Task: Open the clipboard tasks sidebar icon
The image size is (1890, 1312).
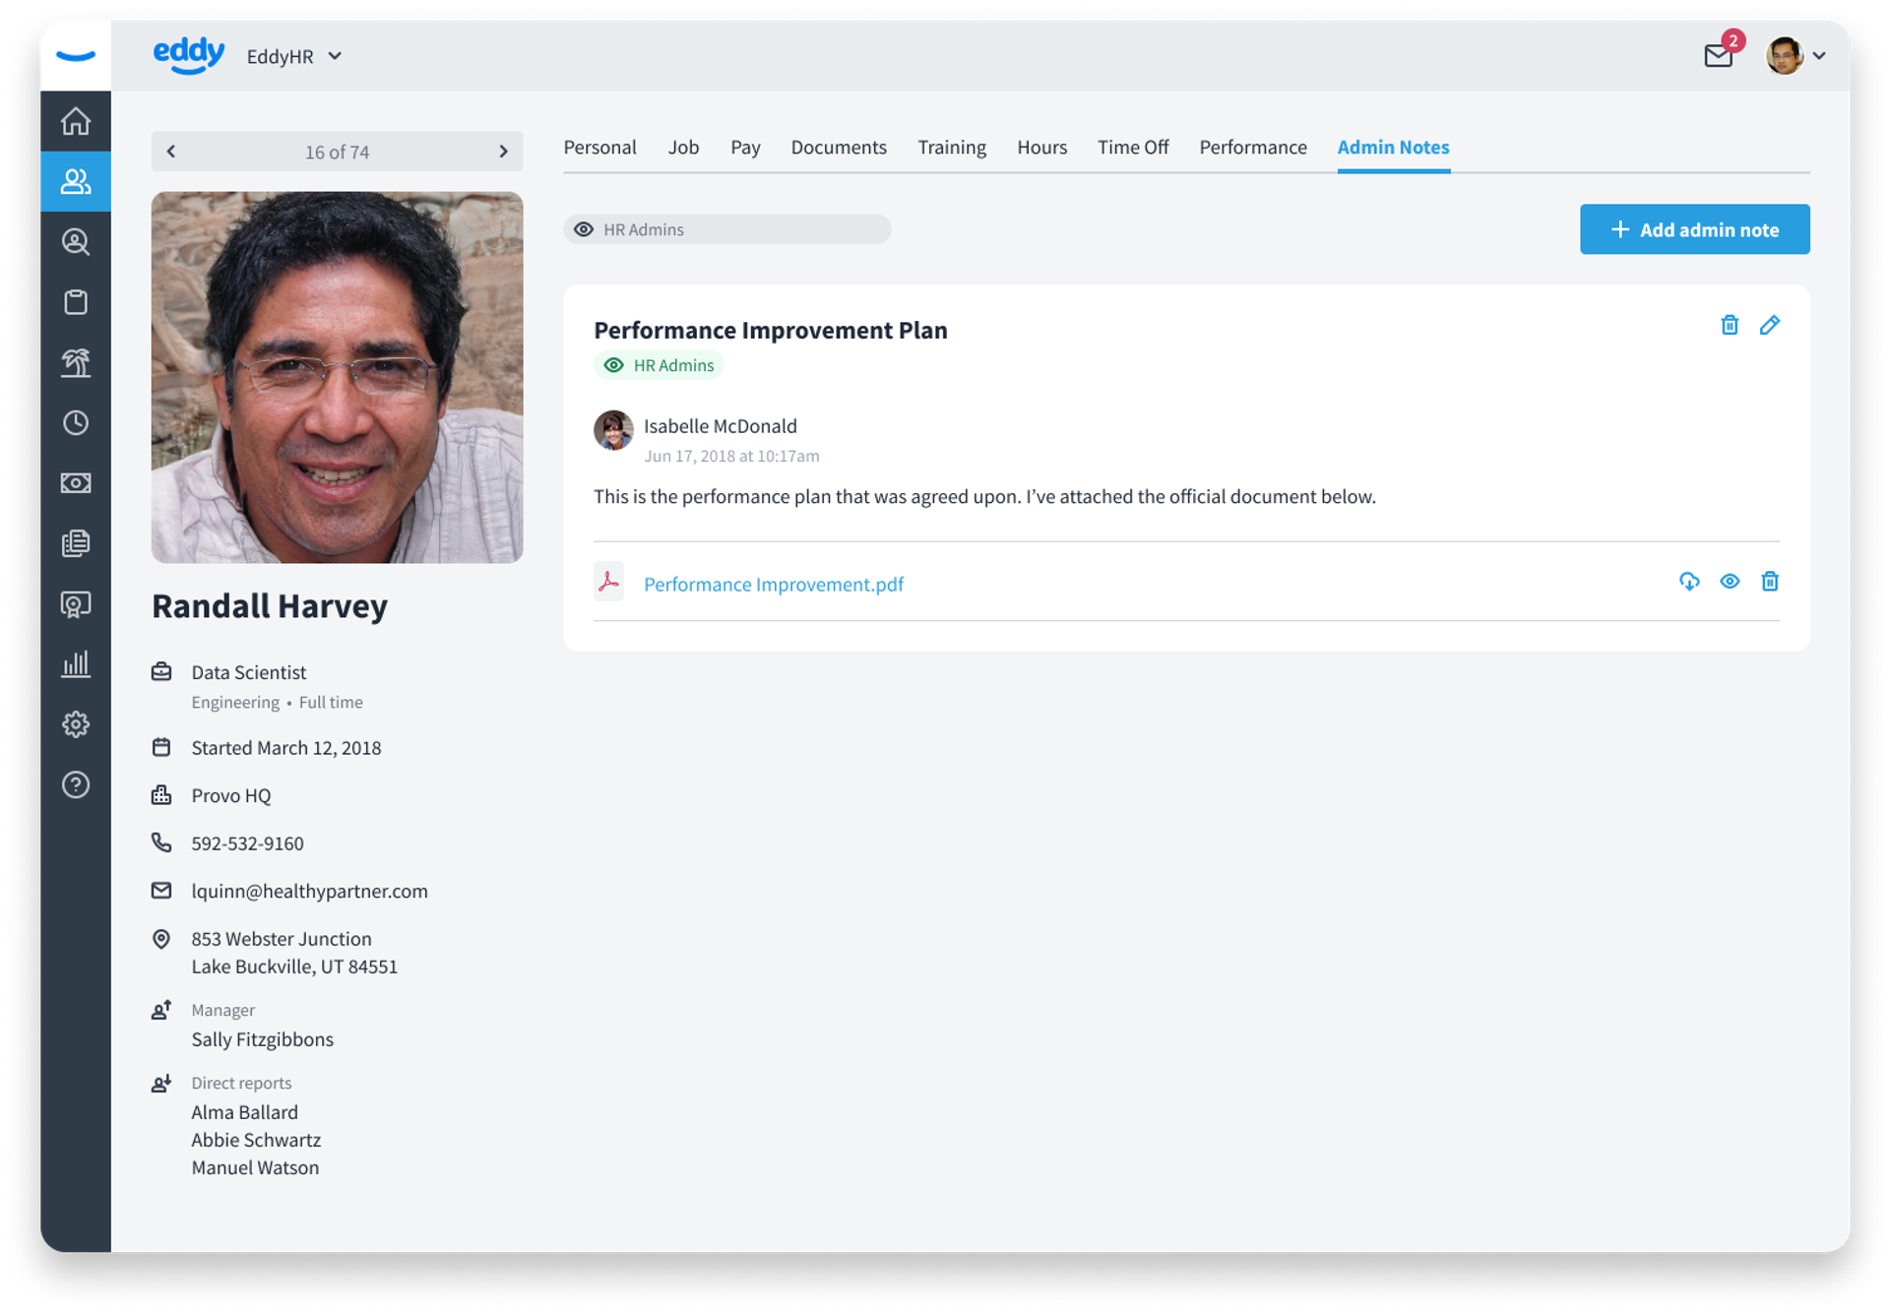Action: pyautogui.click(x=76, y=302)
